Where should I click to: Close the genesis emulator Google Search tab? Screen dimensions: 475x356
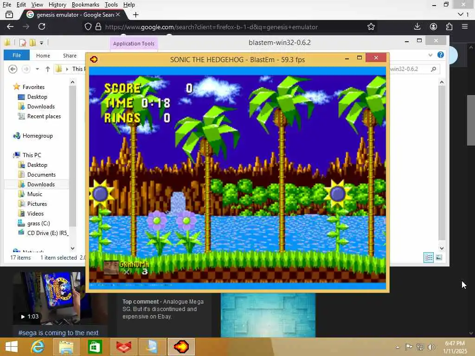click(x=118, y=14)
